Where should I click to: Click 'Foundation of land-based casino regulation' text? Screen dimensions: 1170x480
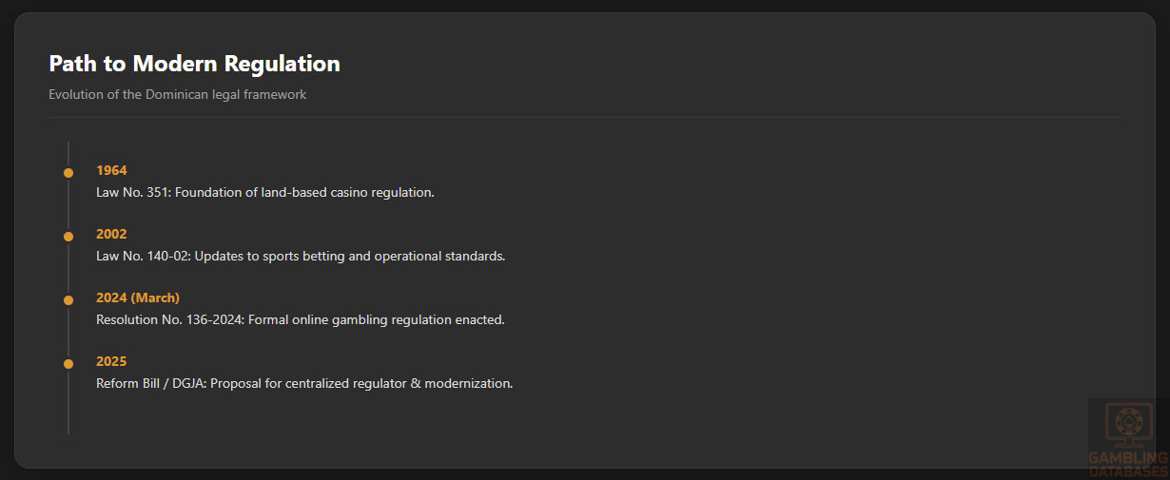(302, 192)
